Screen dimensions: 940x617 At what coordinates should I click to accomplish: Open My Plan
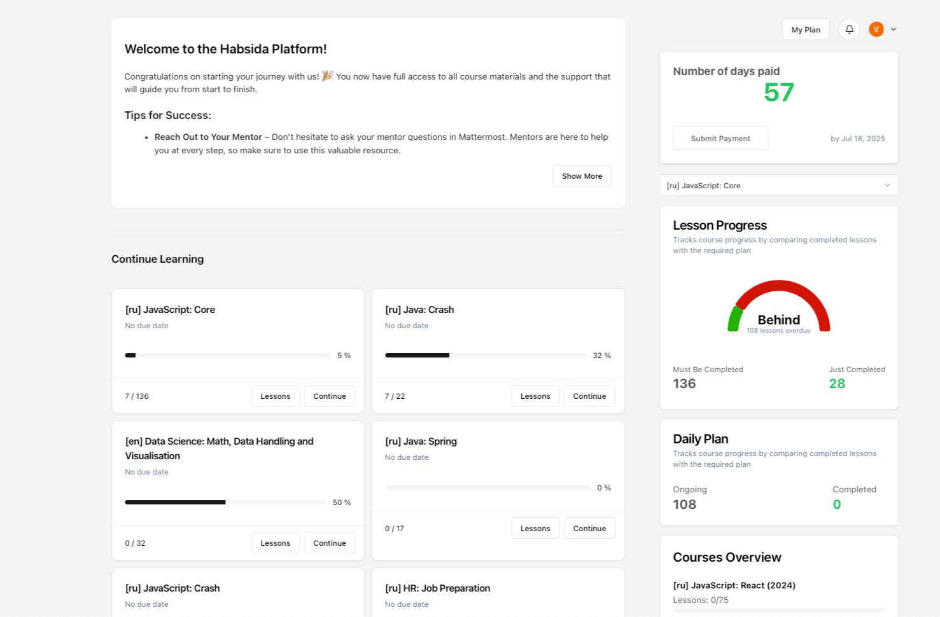[x=806, y=29]
